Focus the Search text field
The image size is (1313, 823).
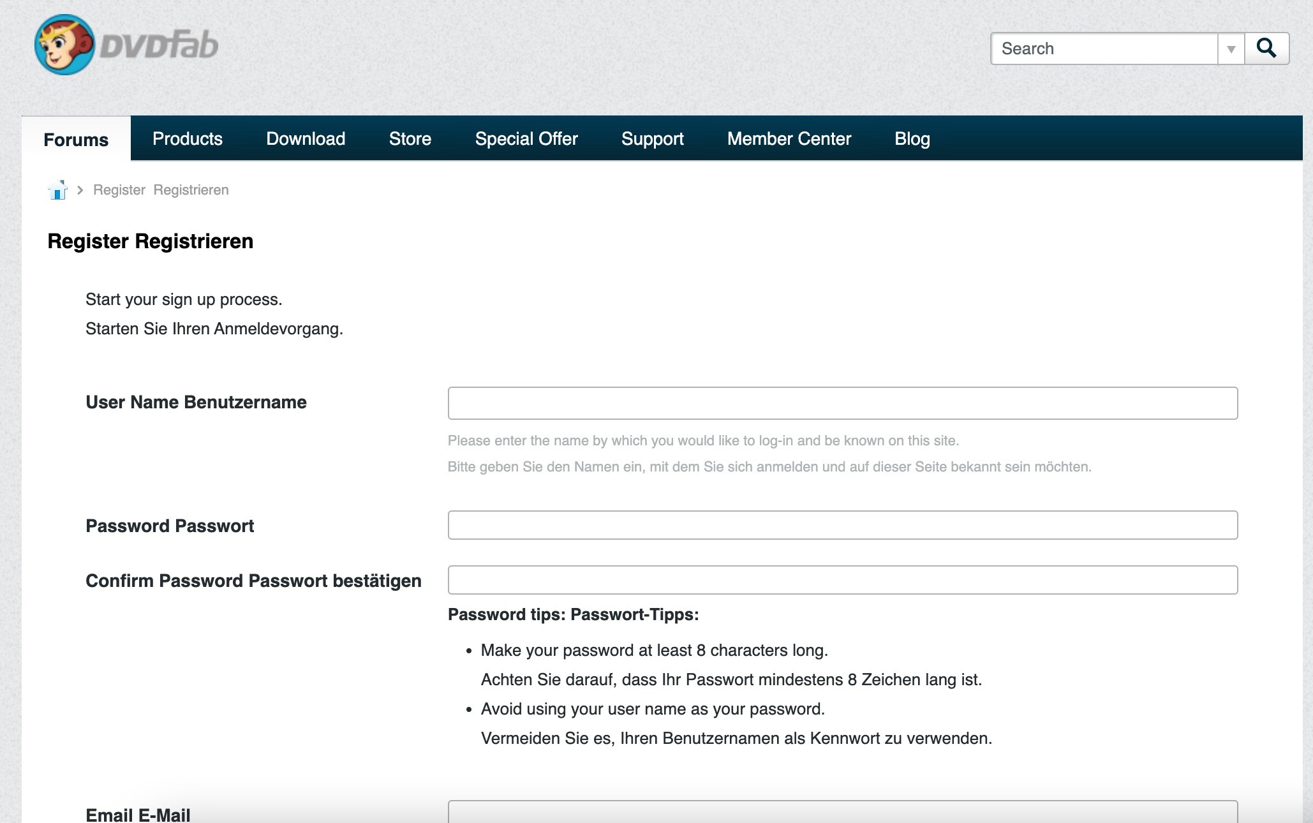[1104, 48]
